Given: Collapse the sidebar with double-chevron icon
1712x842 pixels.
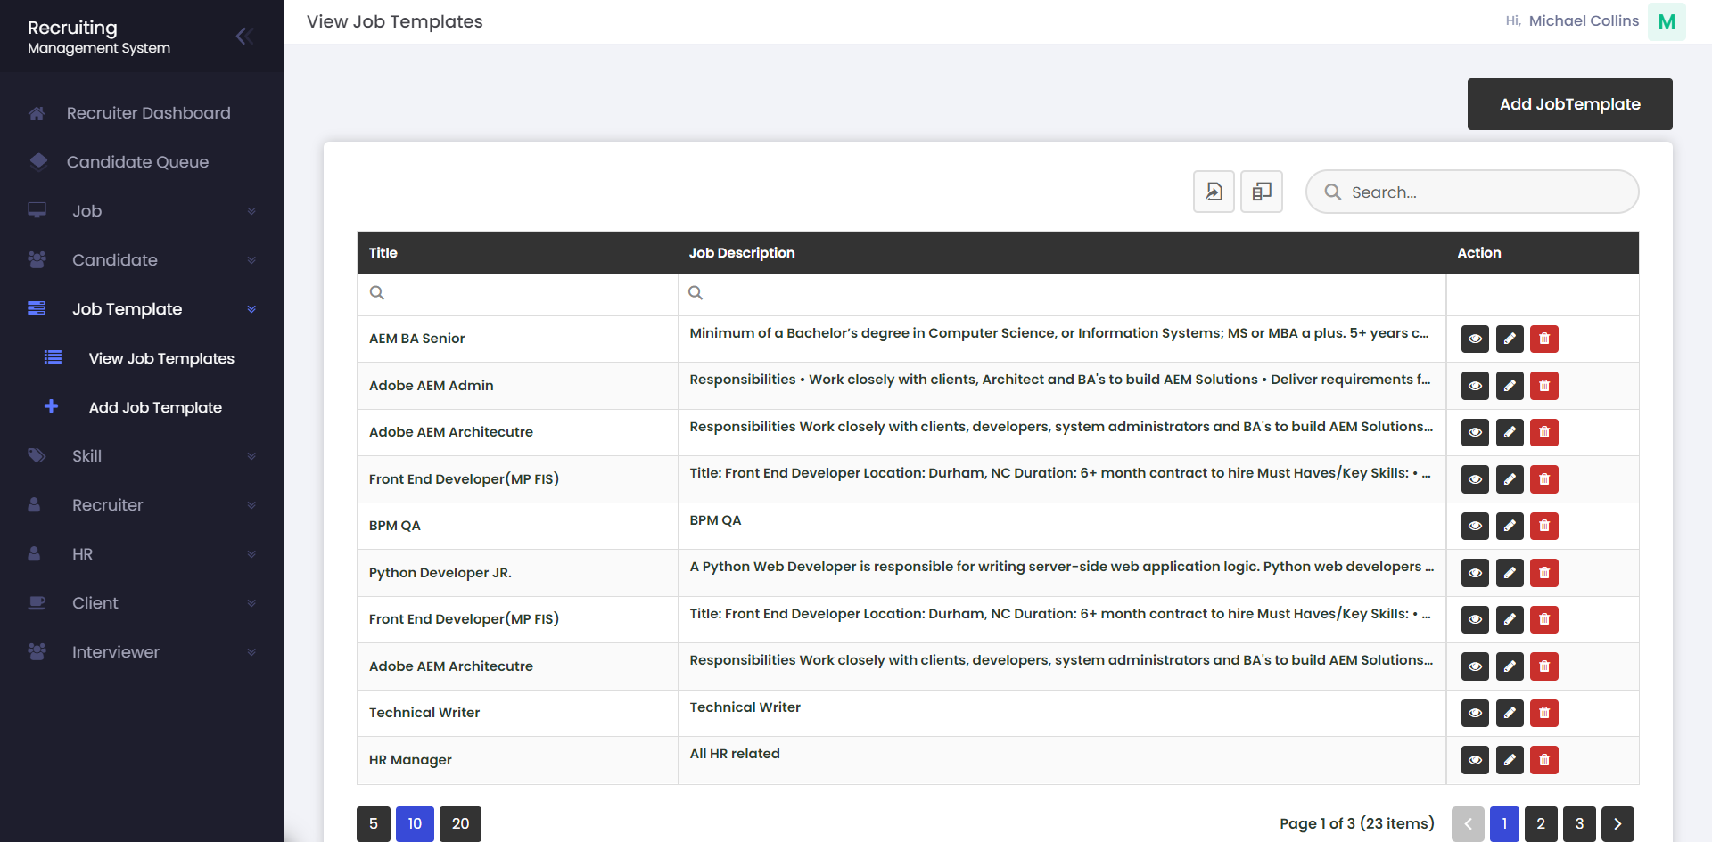Looking at the screenshot, I should pyautogui.click(x=244, y=36).
